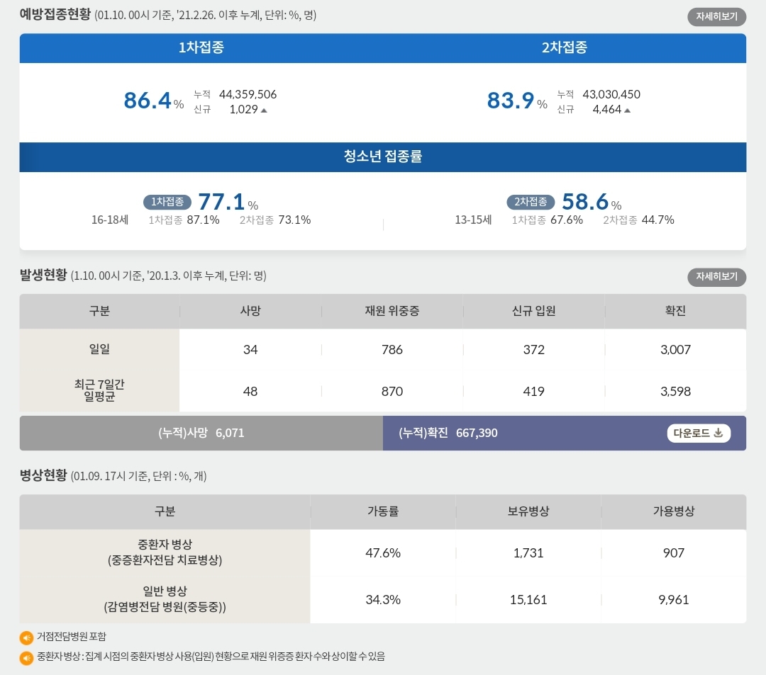Image resolution: width=766 pixels, height=675 pixels.
Task: Click the (누적)사망 6,071 bar
Action: (x=201, y=433)
